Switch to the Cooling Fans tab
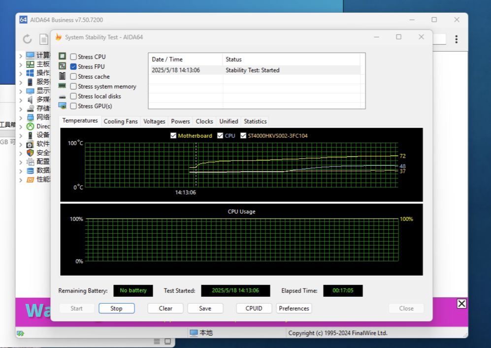 point(121,122)
